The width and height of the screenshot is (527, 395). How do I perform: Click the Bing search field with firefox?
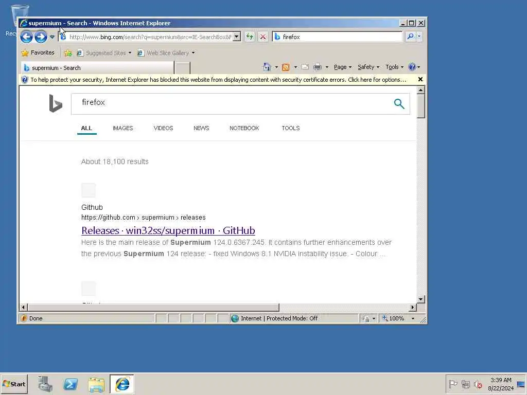pyautogui.click(x=232, y=104)
